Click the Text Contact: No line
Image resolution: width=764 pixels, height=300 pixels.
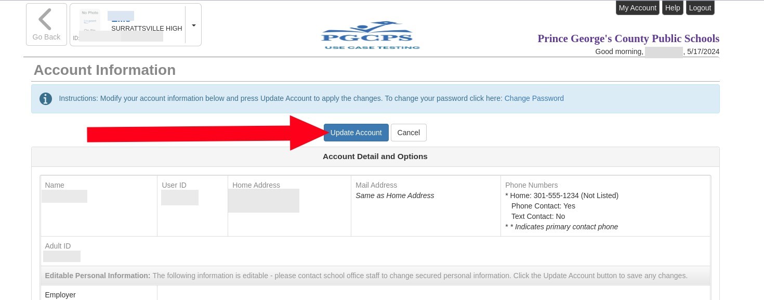[538, 216]
